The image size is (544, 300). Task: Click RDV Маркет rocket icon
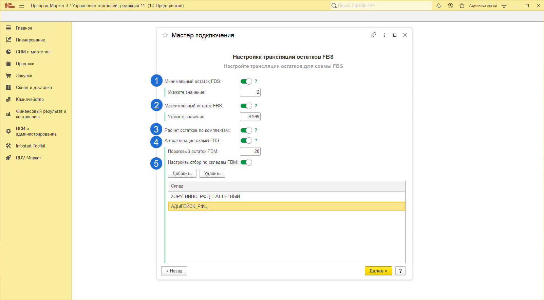(8, 158)
